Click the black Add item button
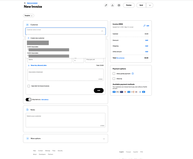 coord(99,90)
